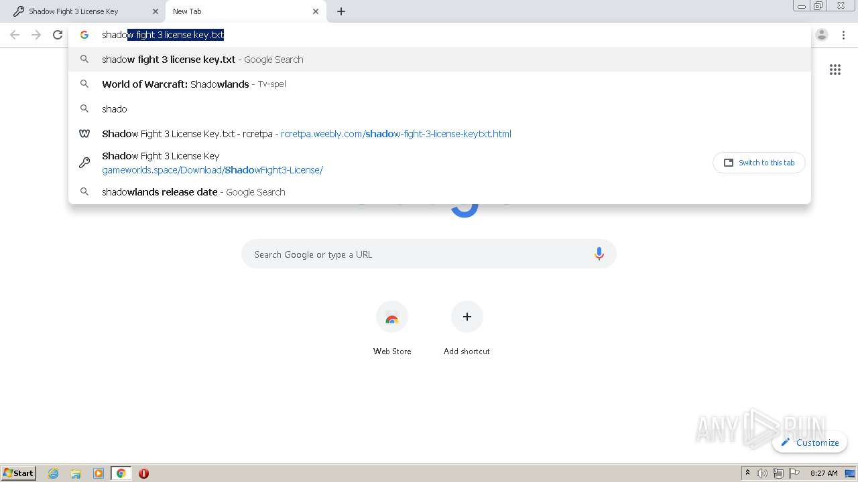
Task: Select World of Warcraft: Shadowlands suggestion
Action: point(439,84)
